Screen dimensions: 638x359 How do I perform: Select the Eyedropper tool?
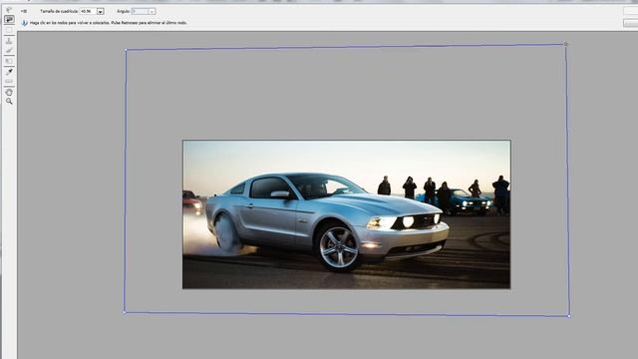[9, 72]
